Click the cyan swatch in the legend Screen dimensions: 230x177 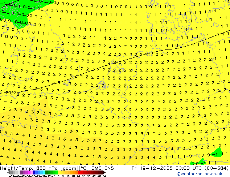(x=44, y=172)
